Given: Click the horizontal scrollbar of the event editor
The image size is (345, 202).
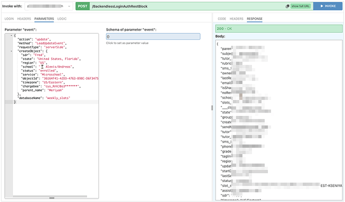Looking at the screenshot, I should (50, 196).
